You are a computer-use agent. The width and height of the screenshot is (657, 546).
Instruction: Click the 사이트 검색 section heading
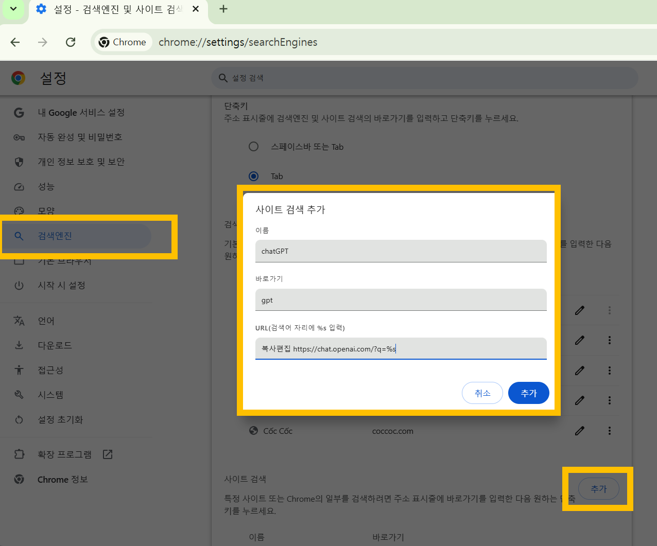point(245,479)
